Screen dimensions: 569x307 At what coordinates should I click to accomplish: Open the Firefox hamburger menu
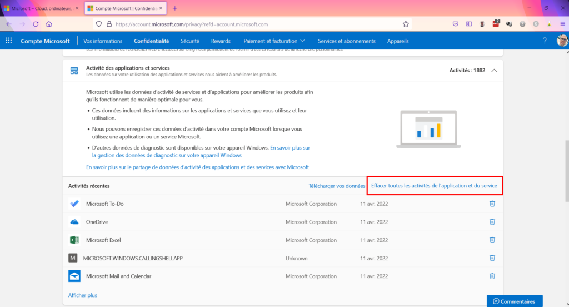click(562, 24)
